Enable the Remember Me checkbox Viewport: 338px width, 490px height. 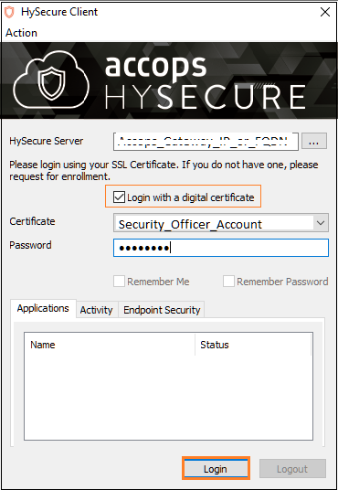(x=119, y=282)
